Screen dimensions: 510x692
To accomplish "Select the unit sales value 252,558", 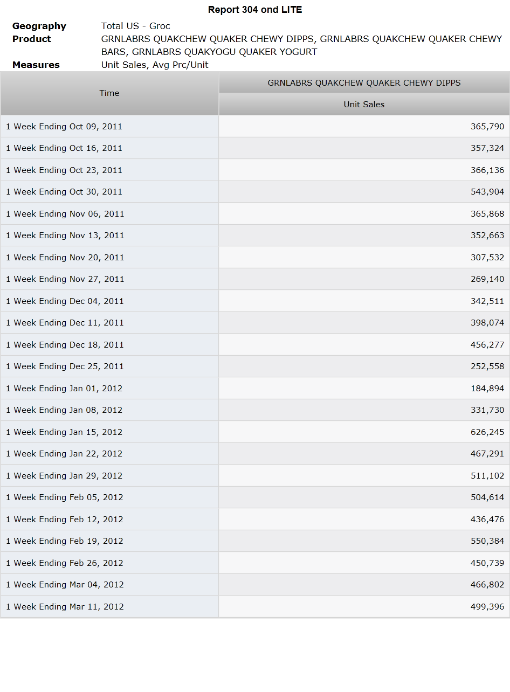I will (x=487, y=366).
